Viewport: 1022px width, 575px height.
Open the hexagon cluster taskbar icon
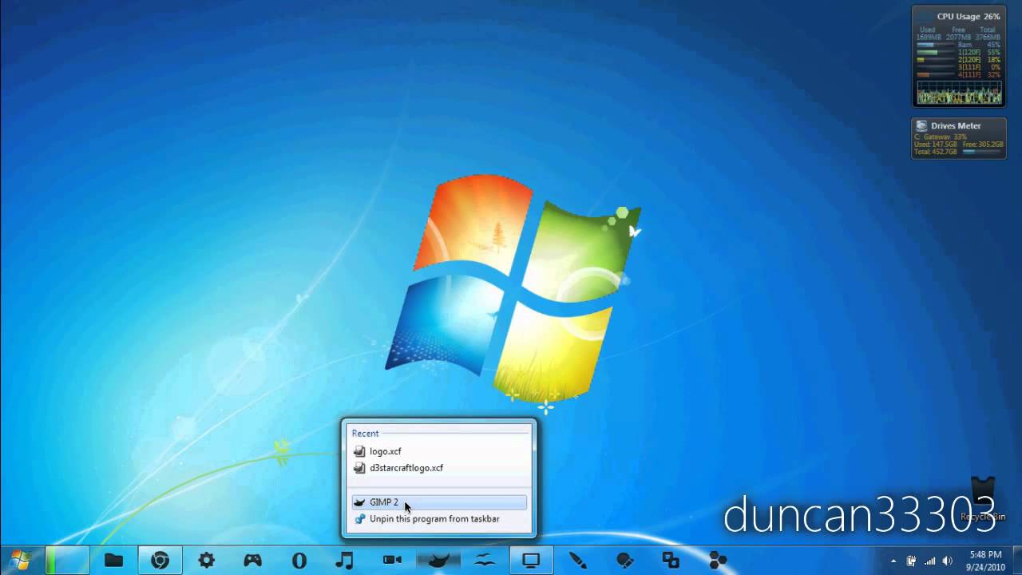[x=718, y=560]
